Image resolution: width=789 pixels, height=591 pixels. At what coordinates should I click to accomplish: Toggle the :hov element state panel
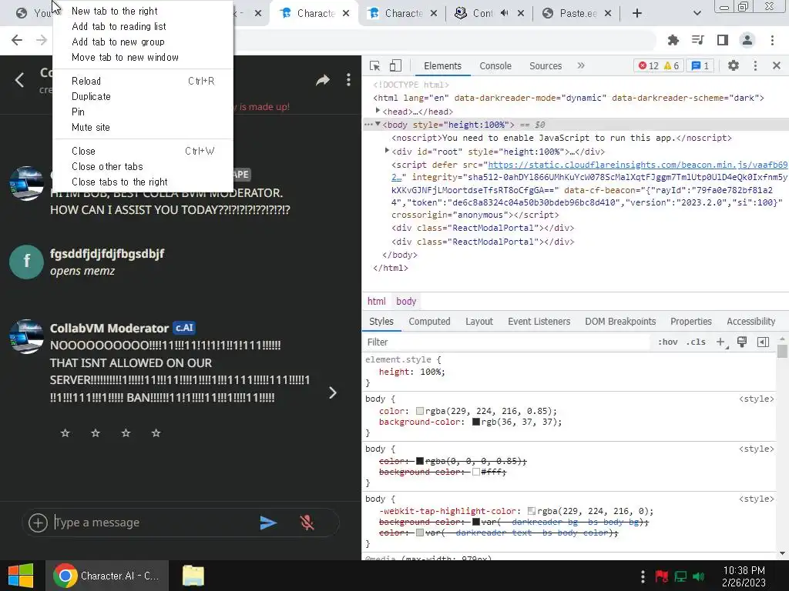tap(668, 342)
